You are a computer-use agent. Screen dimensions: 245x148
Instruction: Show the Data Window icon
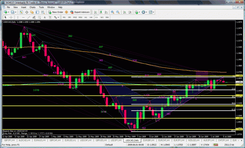27,12
